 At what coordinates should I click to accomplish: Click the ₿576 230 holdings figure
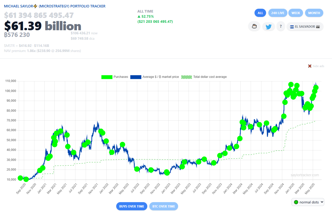tap(17, 35)
